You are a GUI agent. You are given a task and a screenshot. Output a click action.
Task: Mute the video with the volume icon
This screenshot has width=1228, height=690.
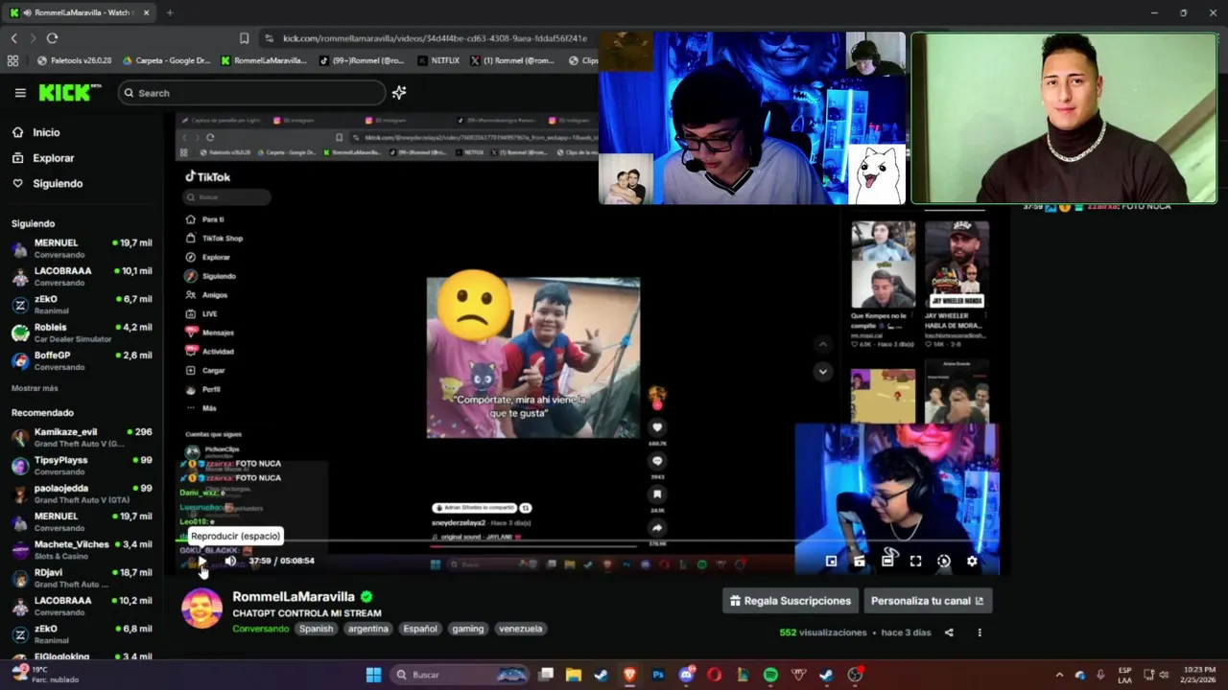[230, 562]
